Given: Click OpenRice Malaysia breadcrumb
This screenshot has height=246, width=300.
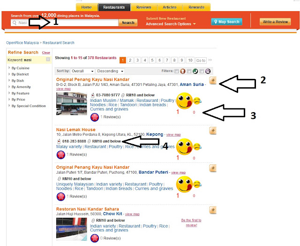Looking at the screenshot, I should tap(22, 43).
